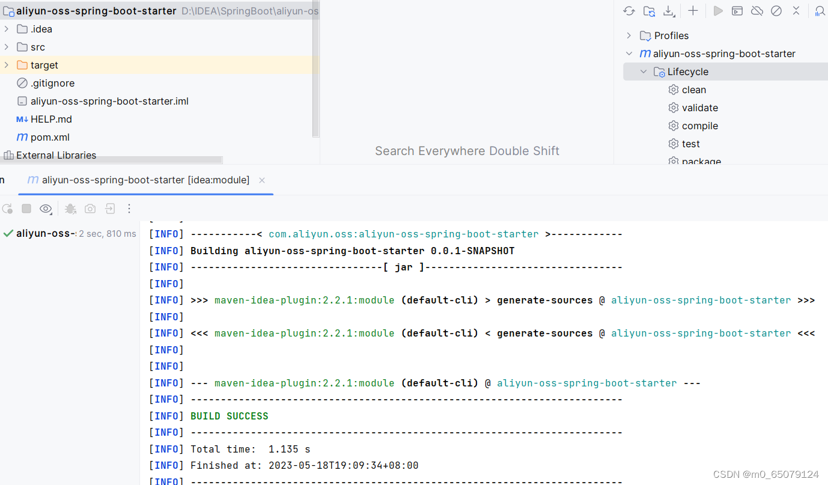The image size is (828, 485).
Task: Collapse all in Maven panel
Action: coord(796,11)
